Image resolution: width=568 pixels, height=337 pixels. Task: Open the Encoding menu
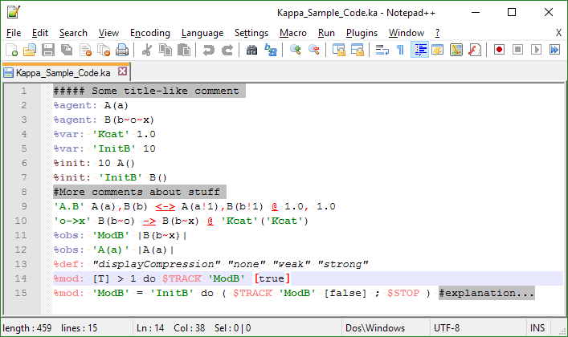(150, 33)
